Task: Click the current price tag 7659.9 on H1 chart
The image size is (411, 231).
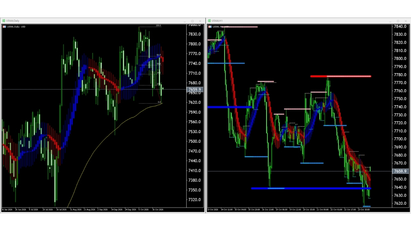Action: [401, 171]
